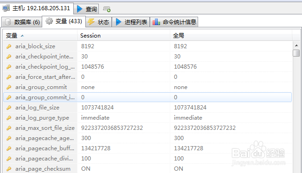Click key icon for aria_page_checksum
The height and width of the screenshot is (173, 302).
pyautogui.click(x=9, y=169)
